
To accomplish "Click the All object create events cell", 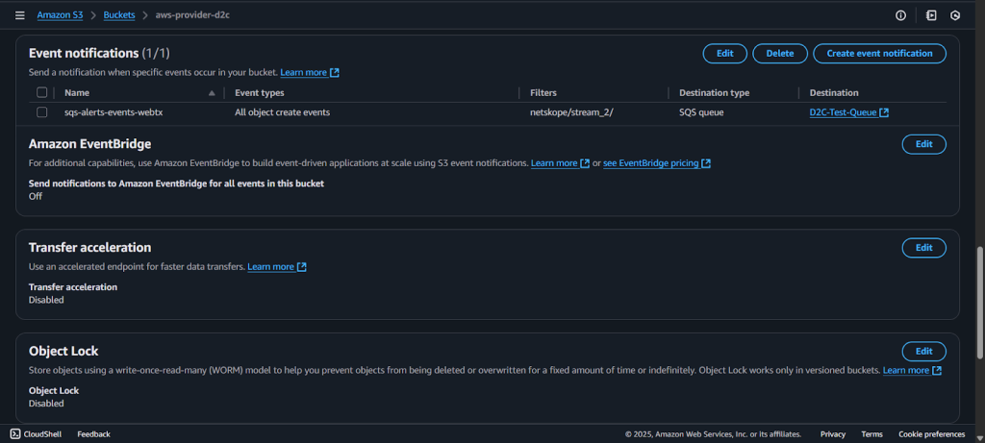I will (x=283, y=112).
